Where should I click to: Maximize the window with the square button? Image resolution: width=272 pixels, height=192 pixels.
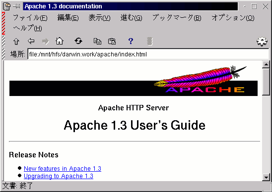(254, 6)
